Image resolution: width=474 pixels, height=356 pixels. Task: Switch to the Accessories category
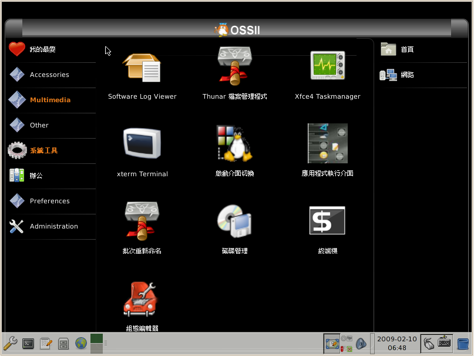pyautogui.click(x=49, y=75)
